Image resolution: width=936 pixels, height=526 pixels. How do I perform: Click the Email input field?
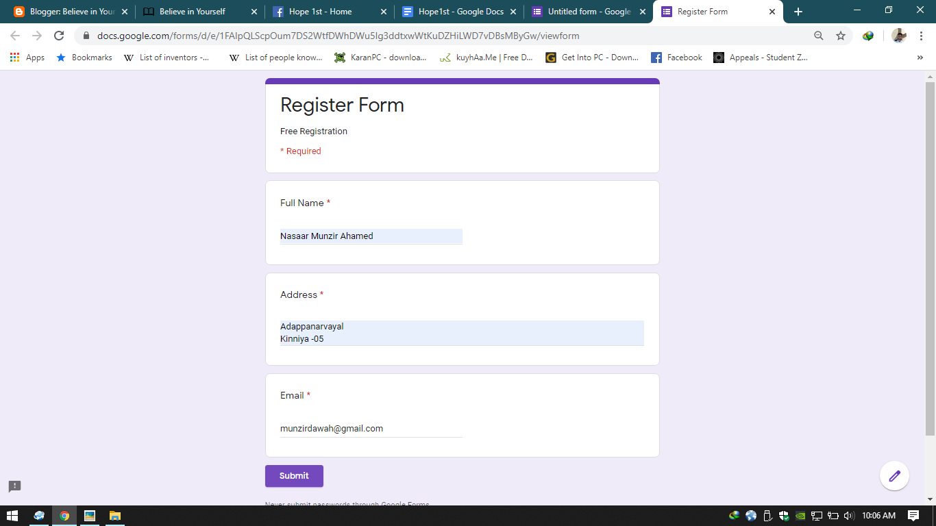tap(370, 428)
